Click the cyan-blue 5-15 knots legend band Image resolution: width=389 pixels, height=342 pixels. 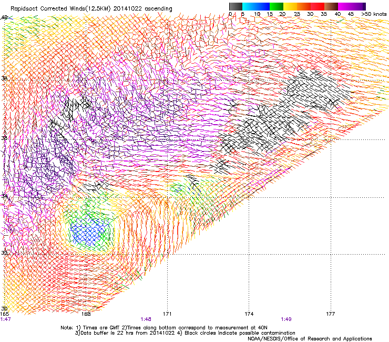tap(256, 6)
